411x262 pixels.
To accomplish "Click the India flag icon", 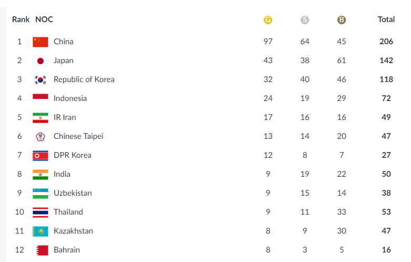I will [x=40, y=174].
